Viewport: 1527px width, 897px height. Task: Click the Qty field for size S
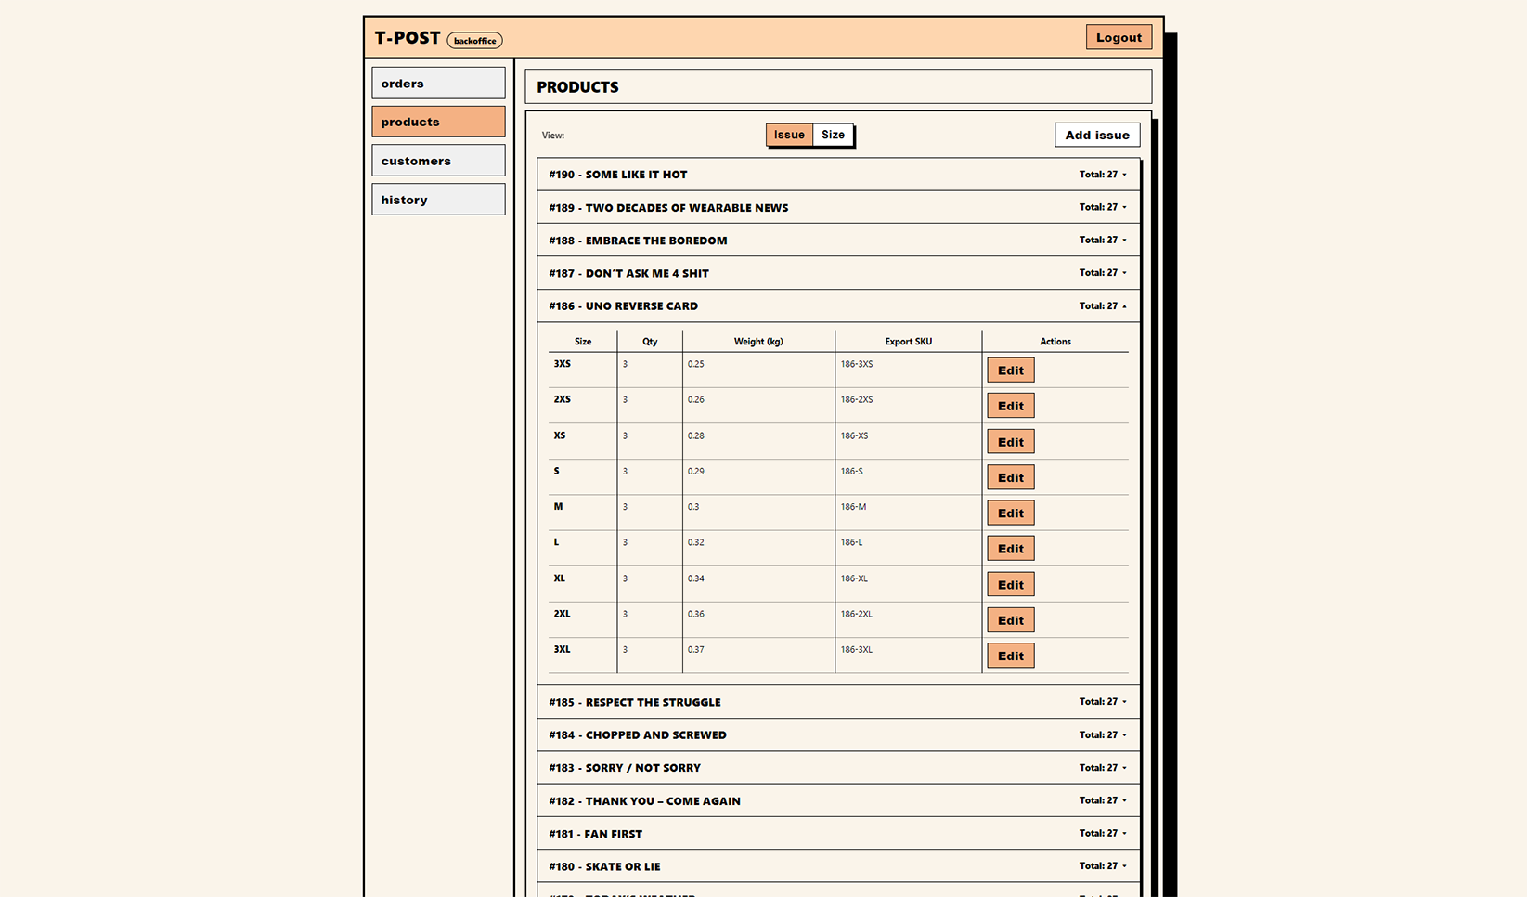point(649,472)
